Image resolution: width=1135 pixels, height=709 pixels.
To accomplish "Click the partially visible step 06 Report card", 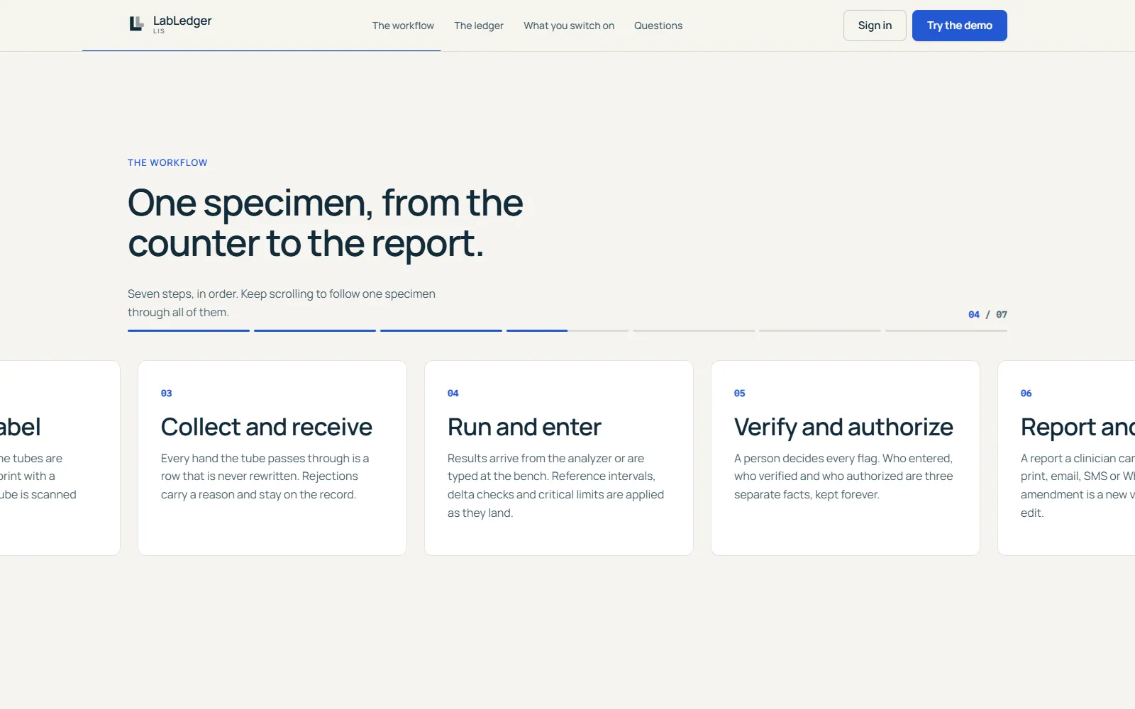I will (1066, 458).
